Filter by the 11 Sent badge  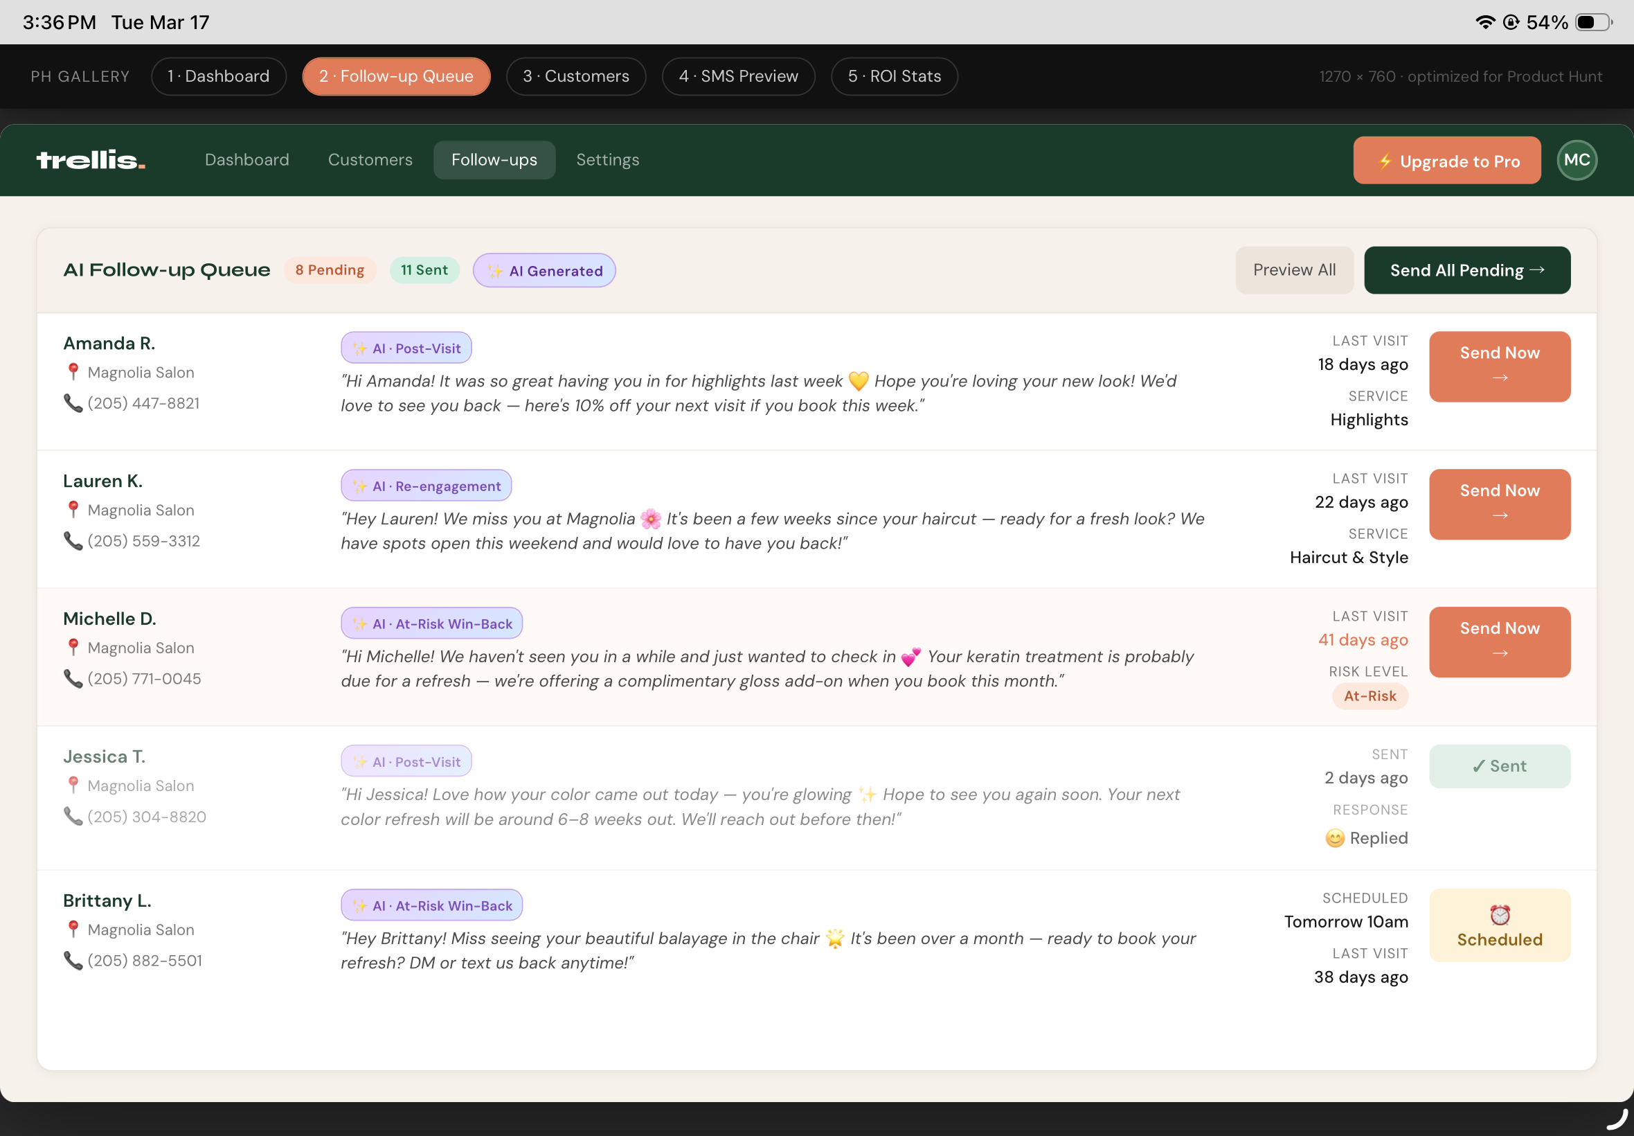424,270
